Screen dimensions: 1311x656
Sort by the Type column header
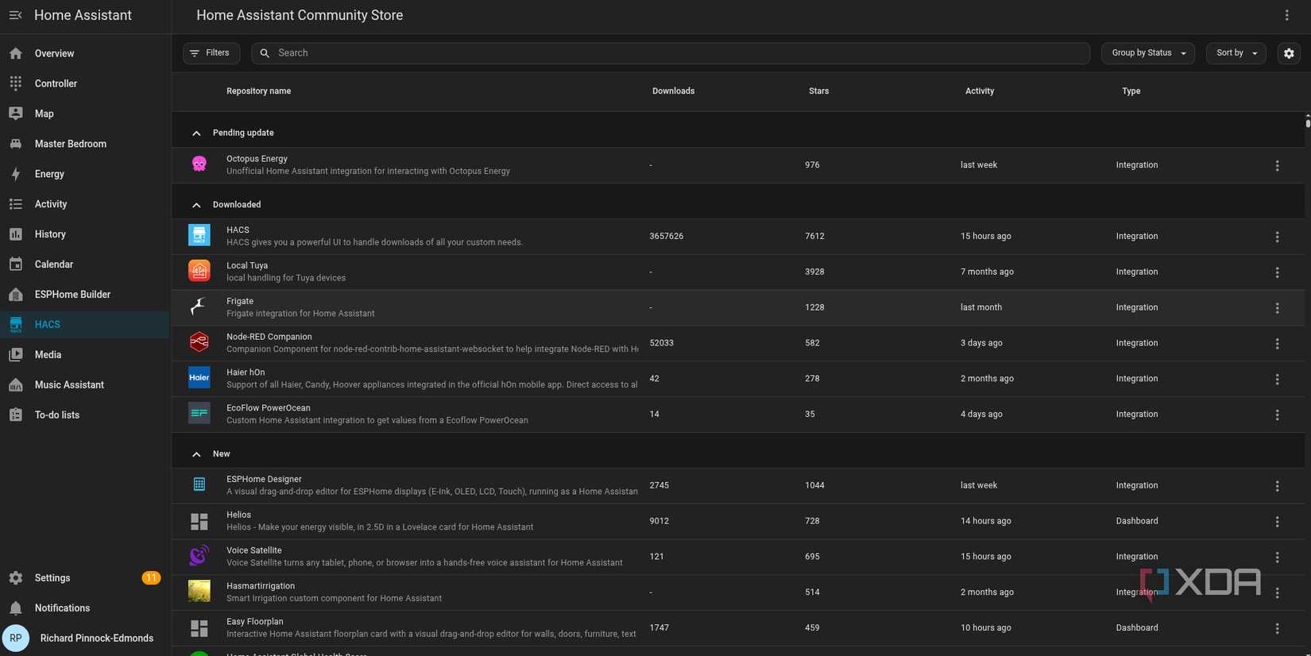[1131, 91]
